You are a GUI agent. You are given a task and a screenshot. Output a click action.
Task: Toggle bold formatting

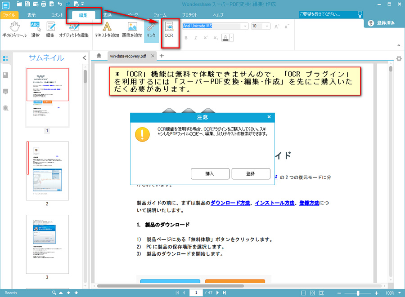pos(186,38)
